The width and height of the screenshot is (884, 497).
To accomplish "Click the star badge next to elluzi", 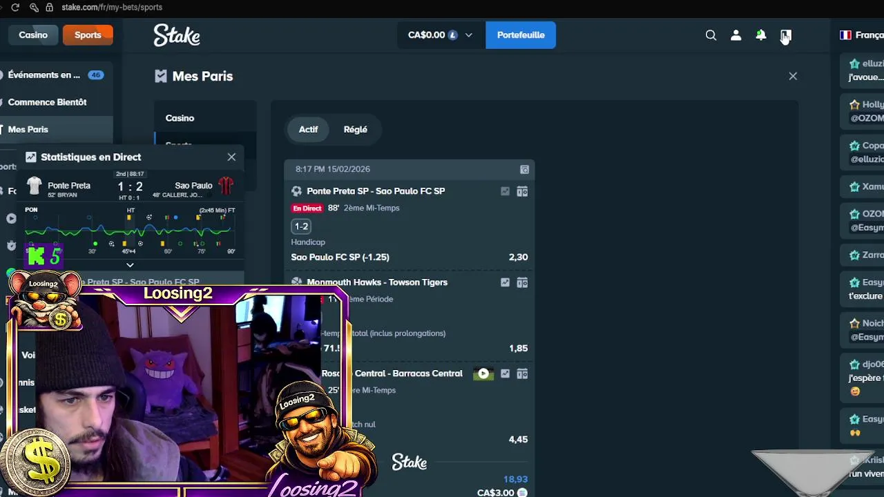I will (x=854, y=64).
